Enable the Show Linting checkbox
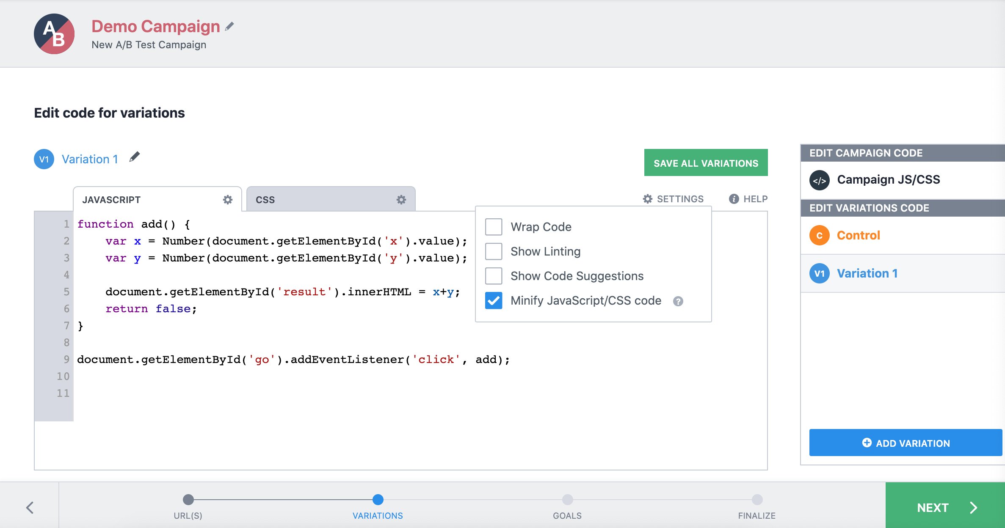 [x=494, y=251]
